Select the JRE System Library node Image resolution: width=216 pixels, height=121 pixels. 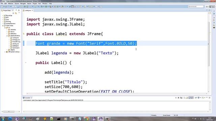tap(14, 52)
